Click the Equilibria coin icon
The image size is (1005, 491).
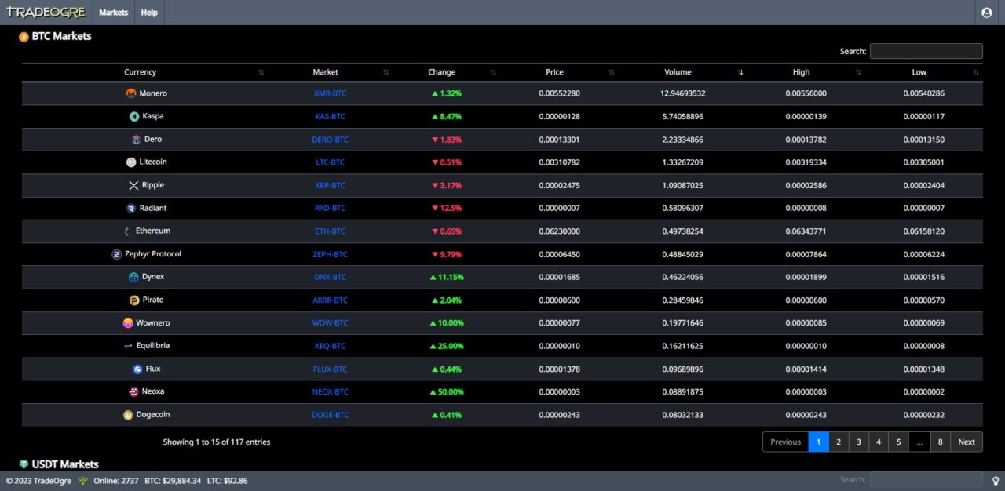coord(128,346)
